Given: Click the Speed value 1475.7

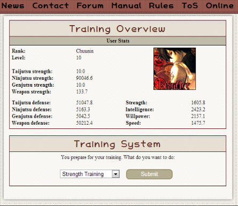Looking at the screenshot, I should 198,123.
